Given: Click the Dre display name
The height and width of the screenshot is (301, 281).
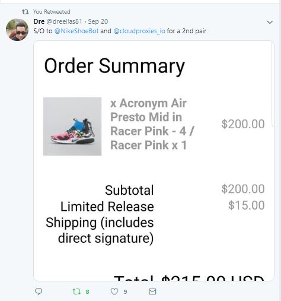Looking at the screenshot, I should [39, 21].
